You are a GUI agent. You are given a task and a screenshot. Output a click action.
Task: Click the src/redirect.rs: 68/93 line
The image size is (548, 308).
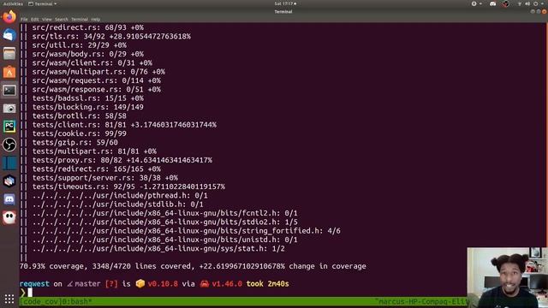[87, 27]
